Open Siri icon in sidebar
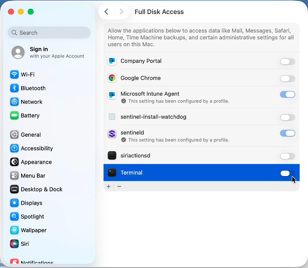The width and height of the screenshot is (308, 268). coord(15,244)
